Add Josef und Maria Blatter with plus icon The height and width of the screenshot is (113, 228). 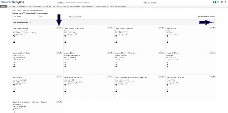[x=58, y=52]
